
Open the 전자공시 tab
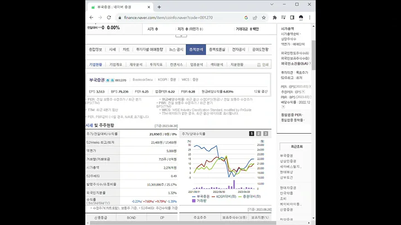pyautogui.click(x=238, y=50)
